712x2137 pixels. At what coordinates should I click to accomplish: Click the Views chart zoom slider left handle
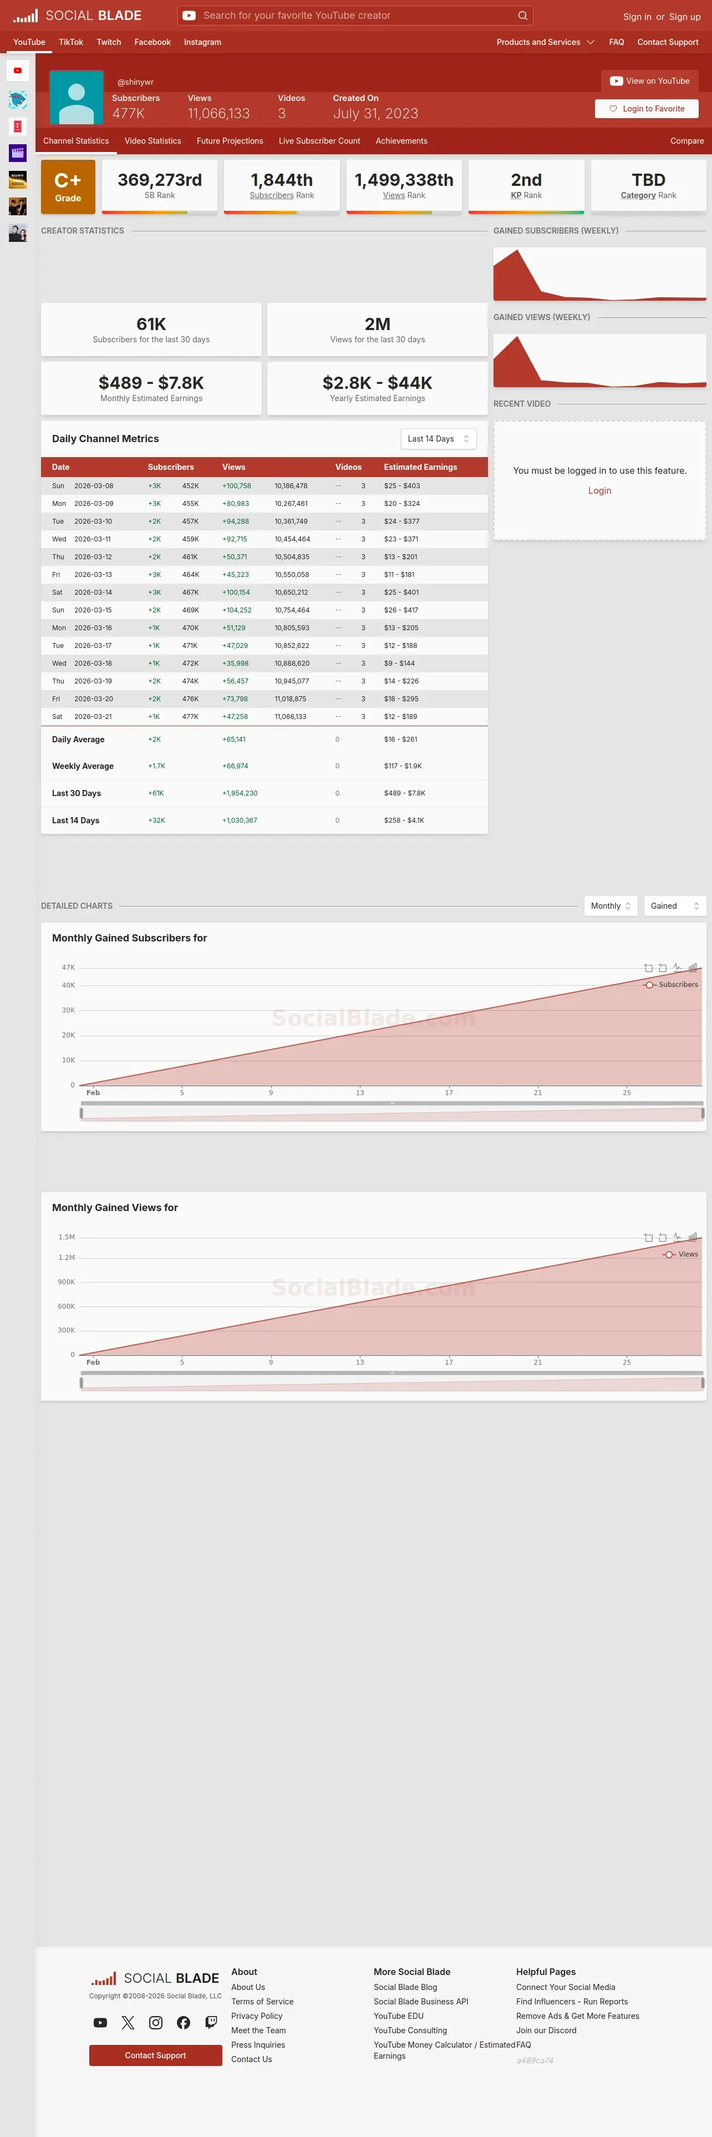click(x=81, y=1383)
